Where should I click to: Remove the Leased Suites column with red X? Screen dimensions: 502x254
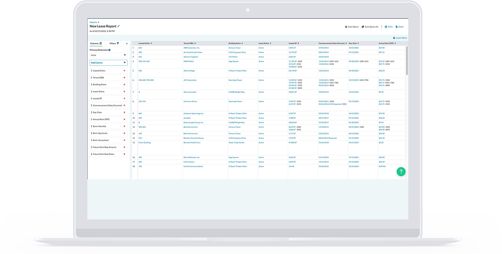pyautogui.click(x=124, y=71)
